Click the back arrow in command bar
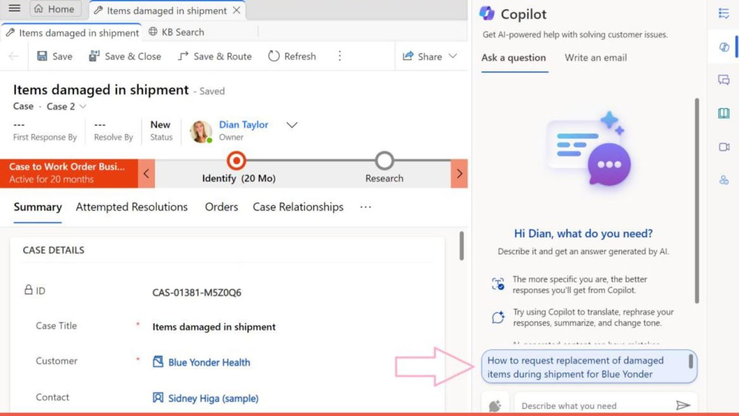This screenshot has width=739, height=416. coord(13,56)
